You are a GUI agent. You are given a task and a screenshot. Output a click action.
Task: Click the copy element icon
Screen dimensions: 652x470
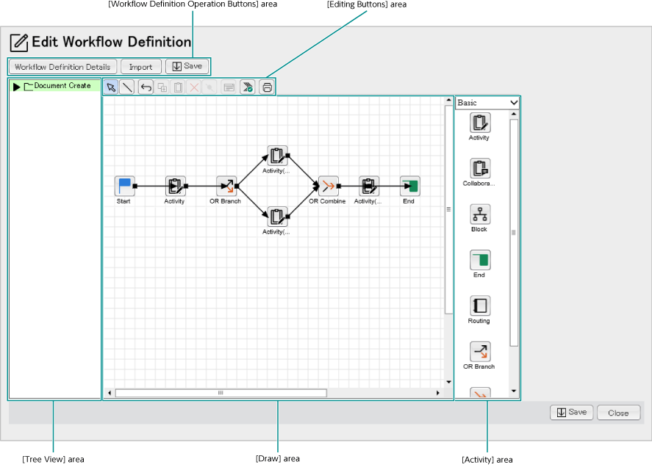tap(162, 87)
